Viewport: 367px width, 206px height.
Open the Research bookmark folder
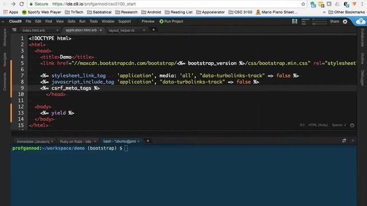click(126, 12)
